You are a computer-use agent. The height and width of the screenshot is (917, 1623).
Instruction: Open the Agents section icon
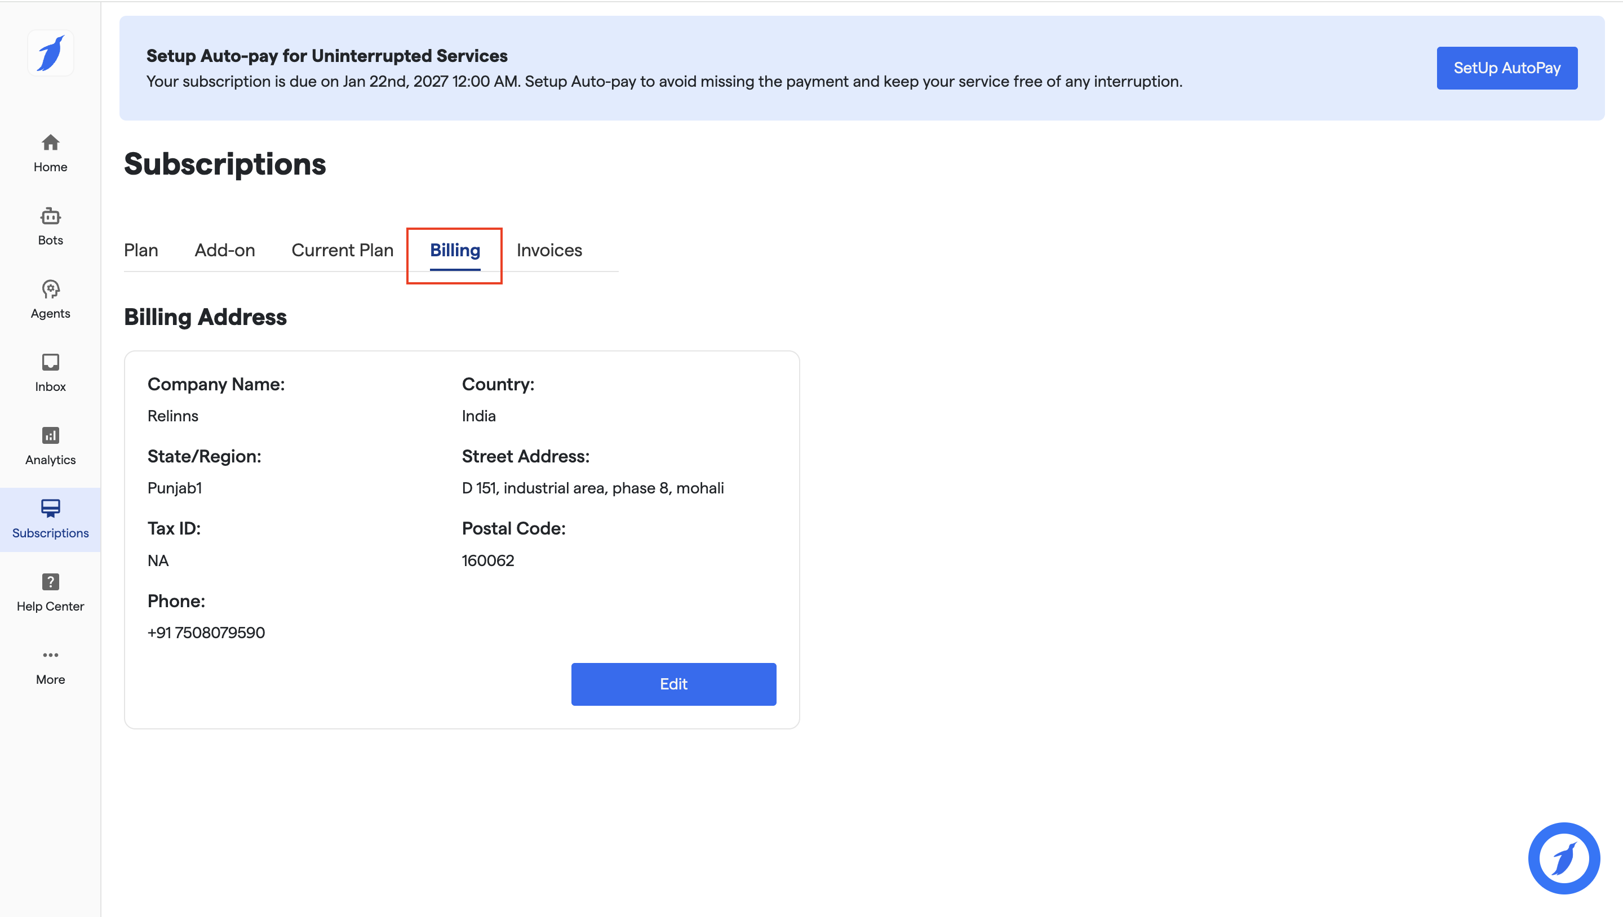tap(50, 290)
